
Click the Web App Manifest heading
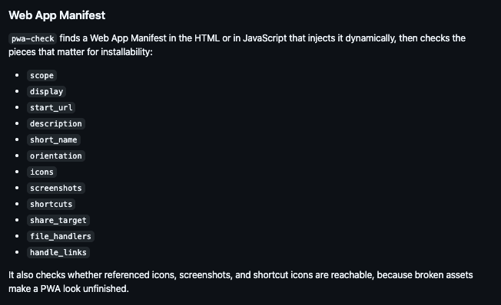57,15
